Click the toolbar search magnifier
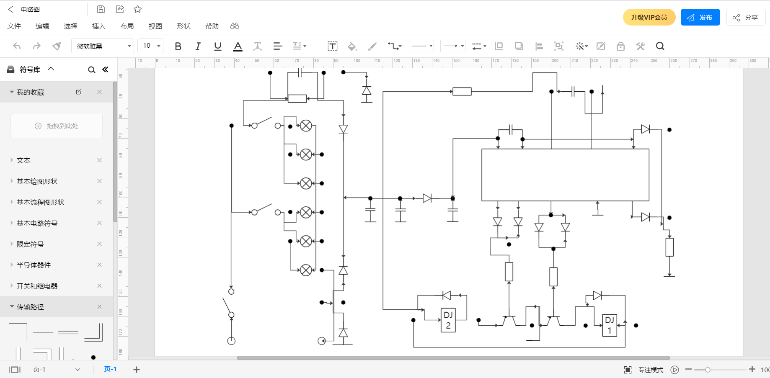 pos(660,46)
